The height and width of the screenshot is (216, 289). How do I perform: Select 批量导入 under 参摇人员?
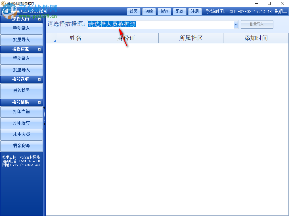[21, 40]
